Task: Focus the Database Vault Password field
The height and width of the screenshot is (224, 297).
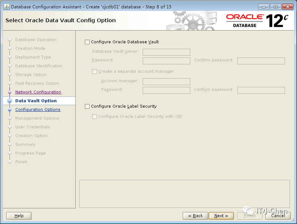Action: [x=166, y=61]
